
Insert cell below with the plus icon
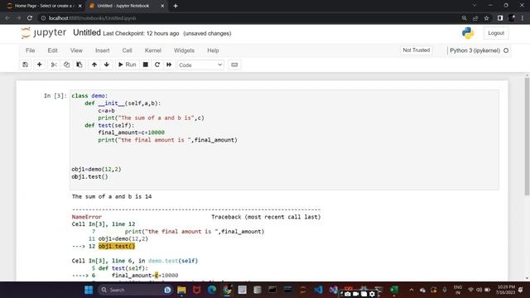click(x=39, y=65)
